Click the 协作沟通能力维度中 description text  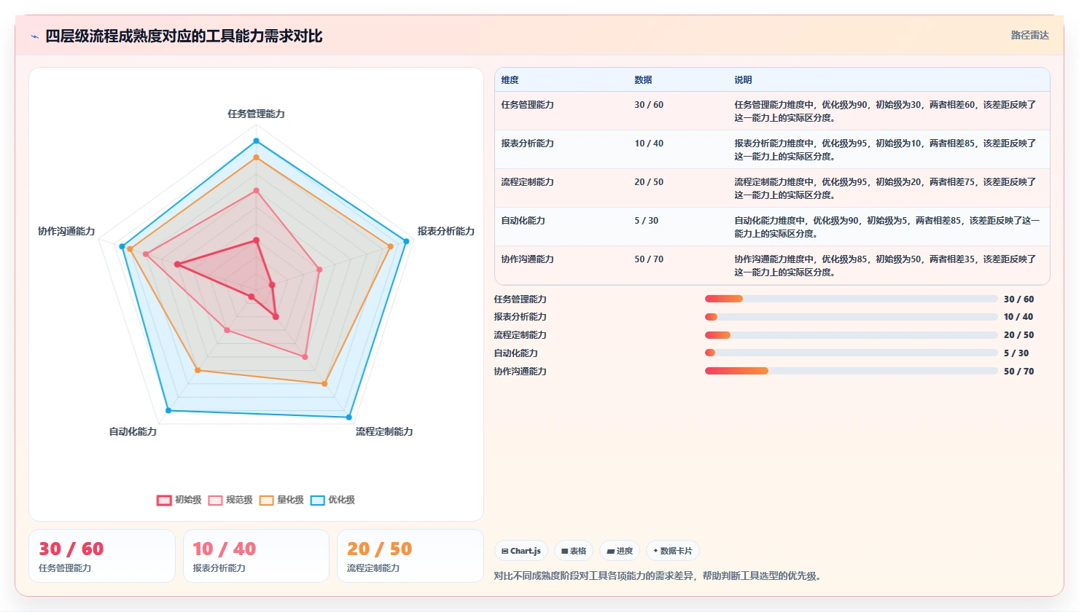point(885,266)
